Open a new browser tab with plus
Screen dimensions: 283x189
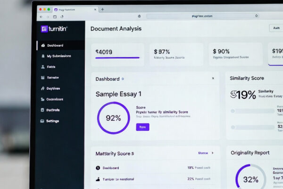[103, 9]
